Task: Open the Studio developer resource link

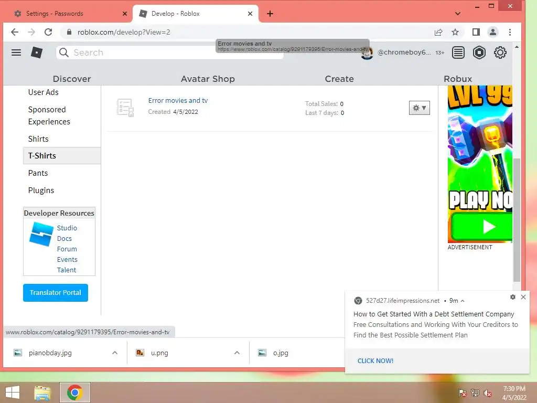Action: tap(67, 228)
